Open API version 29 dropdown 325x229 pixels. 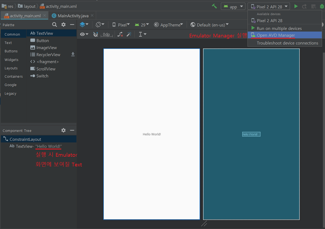coord(142,25)
